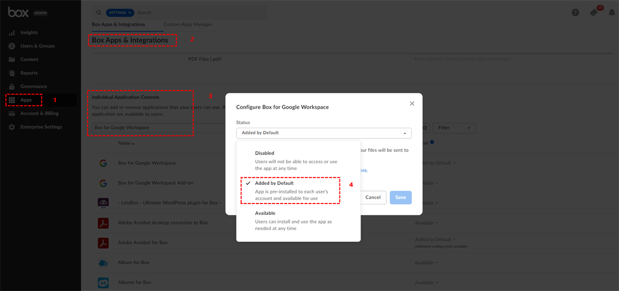Viewport: 619px width, 291px height.
Task: Open announcements megaphone with badge
Action: (x=594, y=12)
